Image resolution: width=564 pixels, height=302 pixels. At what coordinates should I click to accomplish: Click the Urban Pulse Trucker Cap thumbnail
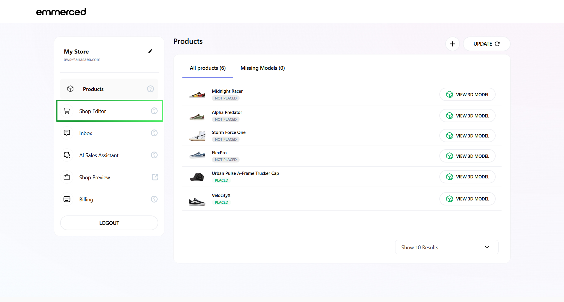click(x=197, y=177)
